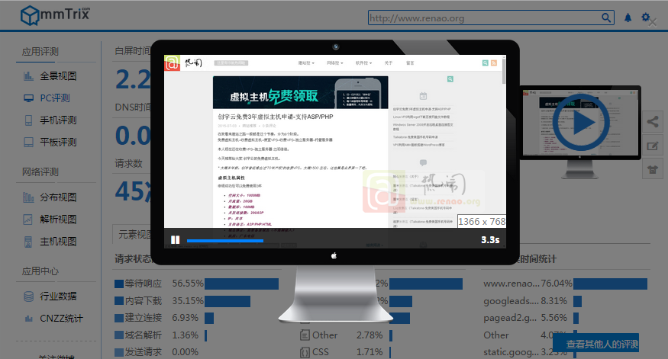Click the small bar icon beside CNZZ统计

28,318
